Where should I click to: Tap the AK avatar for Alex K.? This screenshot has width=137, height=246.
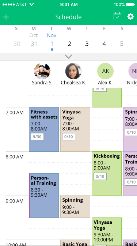click(x=105, y=71)
